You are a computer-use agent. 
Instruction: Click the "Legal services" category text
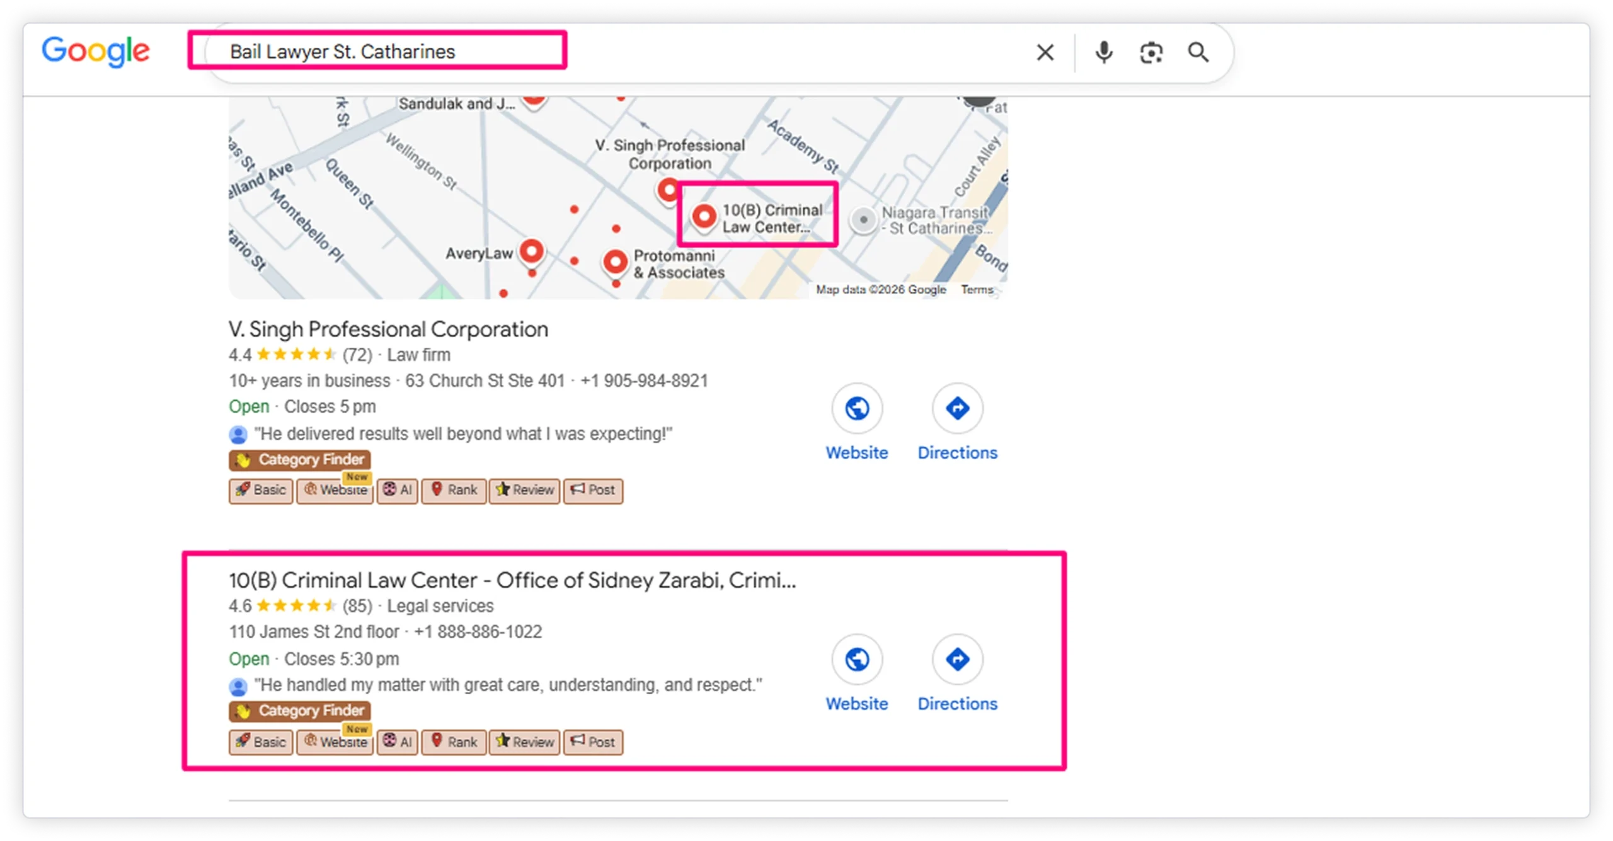tap(440, 606)
